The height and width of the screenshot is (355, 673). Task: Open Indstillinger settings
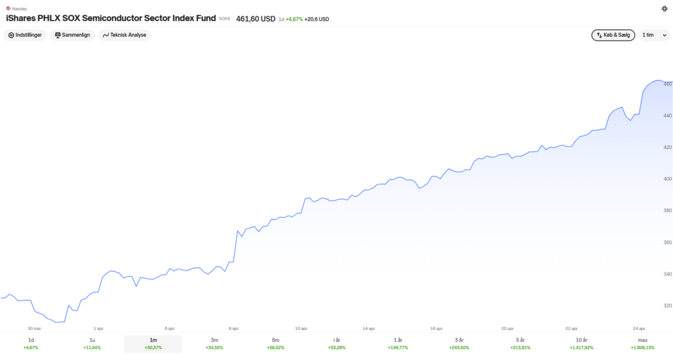click(25, 35)
